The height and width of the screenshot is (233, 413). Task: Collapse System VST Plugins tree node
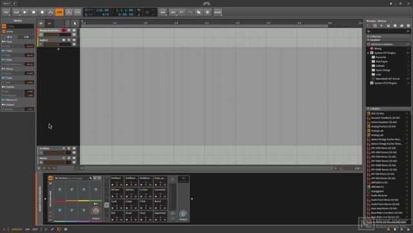(x=368, y=53)
